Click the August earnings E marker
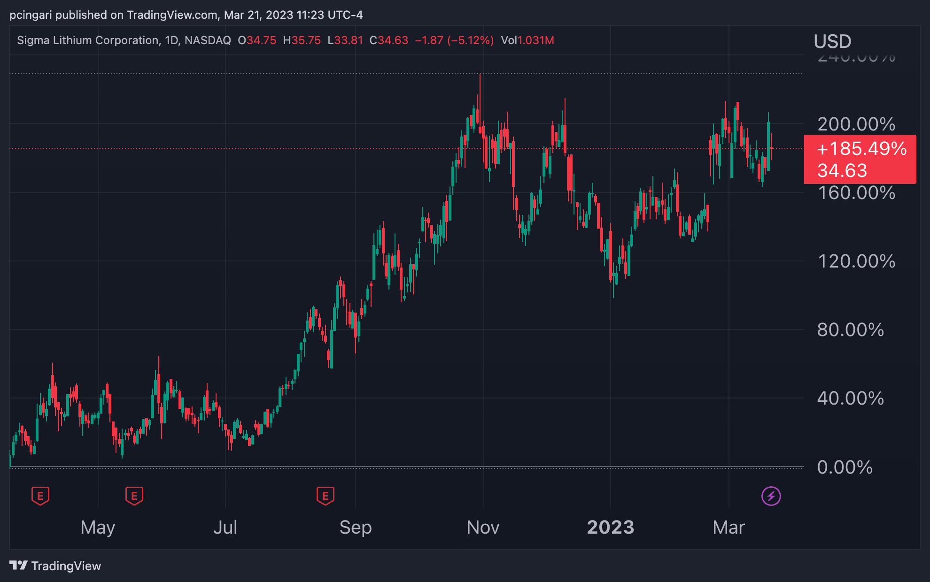 pyautogui.click(x=325, y=496)
